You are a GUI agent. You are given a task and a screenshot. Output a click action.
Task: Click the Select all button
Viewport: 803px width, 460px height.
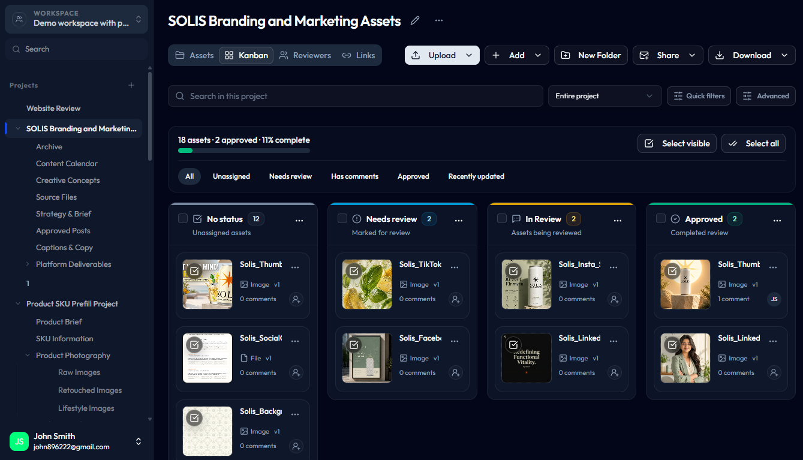tap(753, 143)
